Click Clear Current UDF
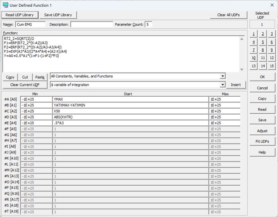278x217 pixels. [x=25, y=85]
